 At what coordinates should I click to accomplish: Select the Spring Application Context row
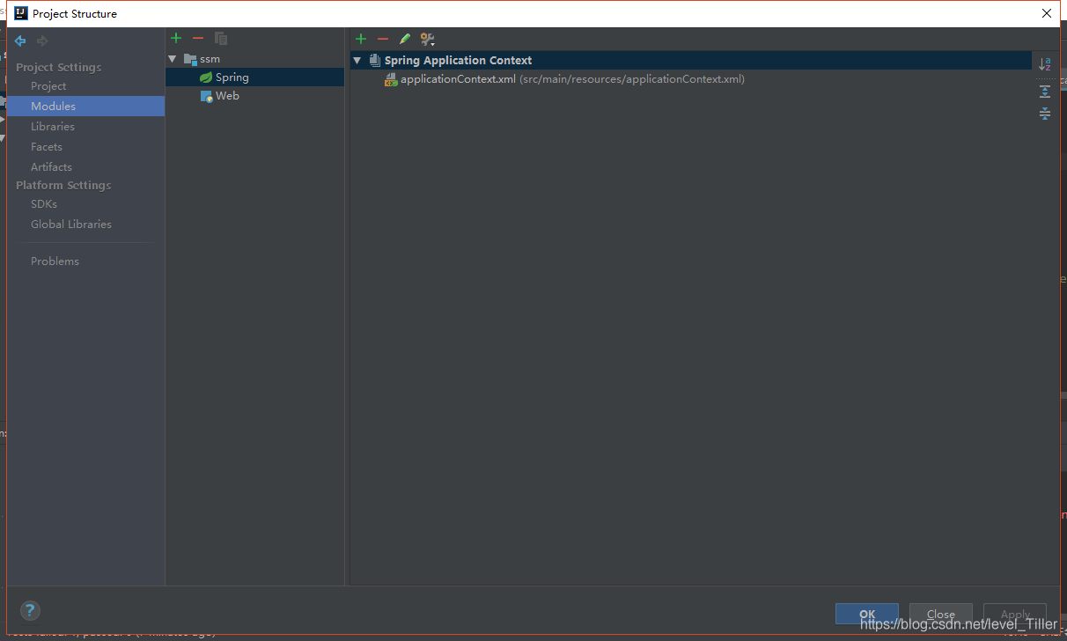point(691,61)
